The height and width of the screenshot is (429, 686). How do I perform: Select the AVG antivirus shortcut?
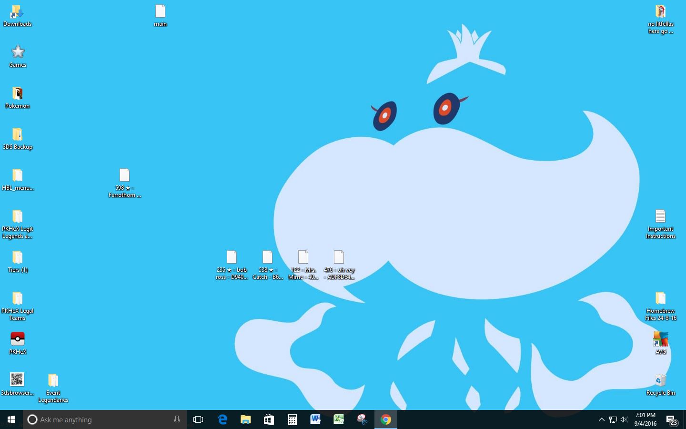click(661, 344)
